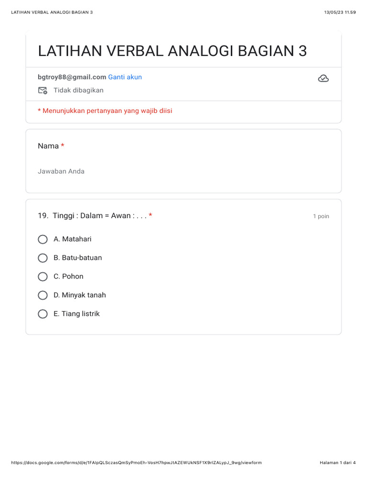Click the not-shared envelope icon
The height and width of the screenshot is (490, 367).
tap(43, 90)
